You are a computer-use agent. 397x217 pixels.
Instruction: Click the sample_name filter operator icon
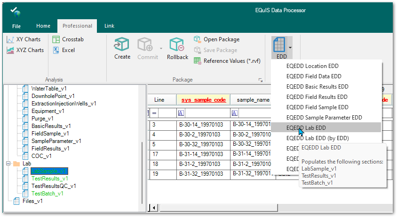pos(235,113)
